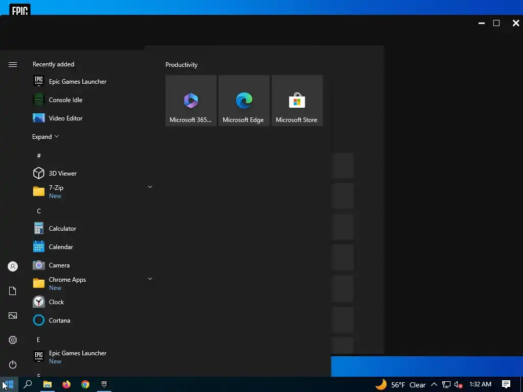
Task: Click the network status icon
Action: (446, 385)
